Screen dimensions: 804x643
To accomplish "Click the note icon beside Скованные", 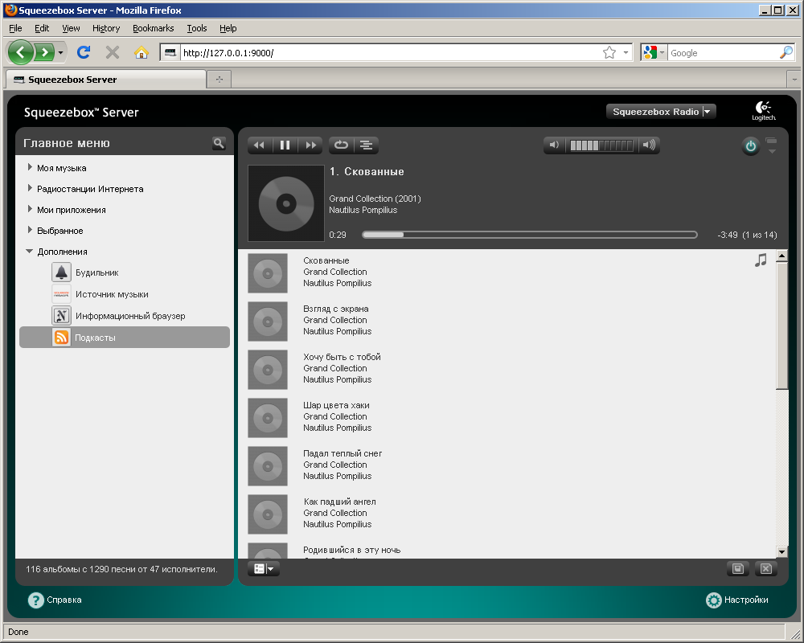I will (x=761, y=260).
